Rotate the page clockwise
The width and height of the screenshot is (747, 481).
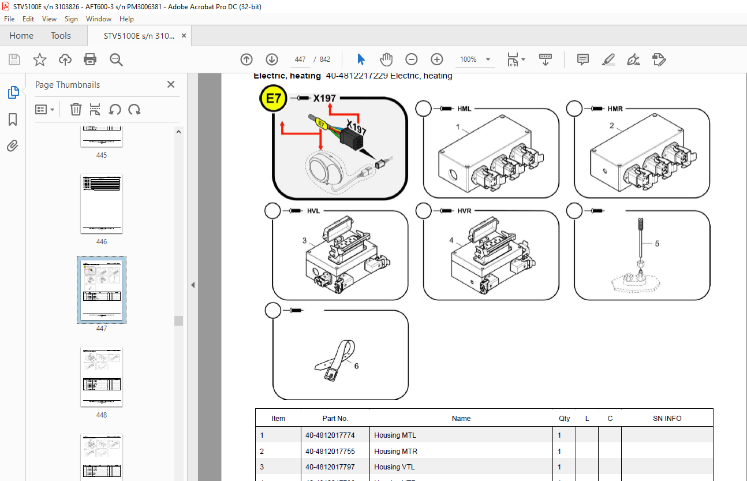pyautogui.click(x=135, y=109)
